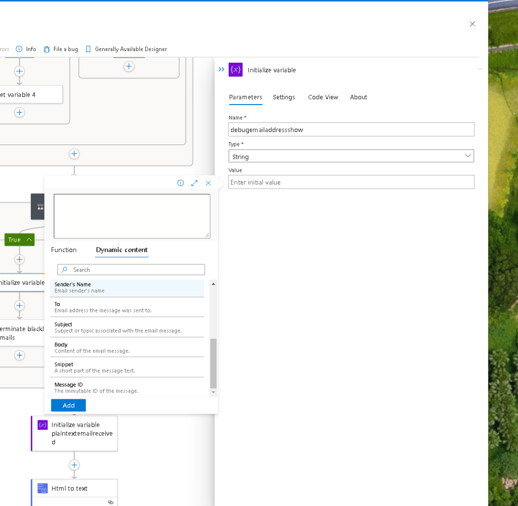Select the Message ID dynamic content item
The height and width of the screenshot is (506, 518).
127,388
